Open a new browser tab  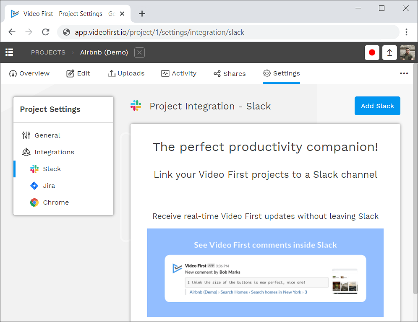pos(142,14)
